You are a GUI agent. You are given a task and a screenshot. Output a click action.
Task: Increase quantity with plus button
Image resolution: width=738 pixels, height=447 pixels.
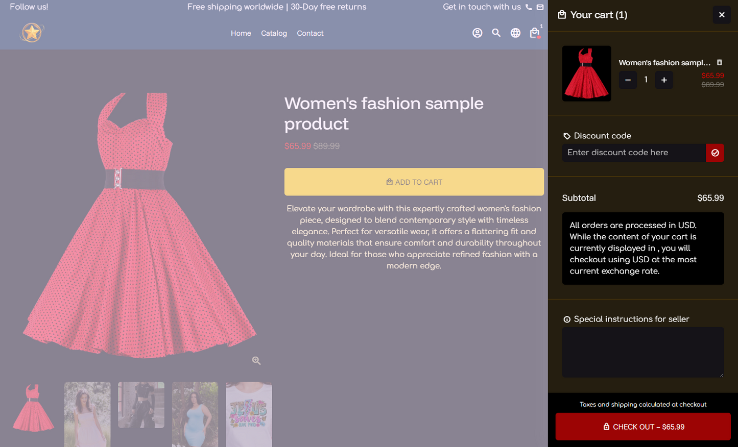click(x=663, y=80)
